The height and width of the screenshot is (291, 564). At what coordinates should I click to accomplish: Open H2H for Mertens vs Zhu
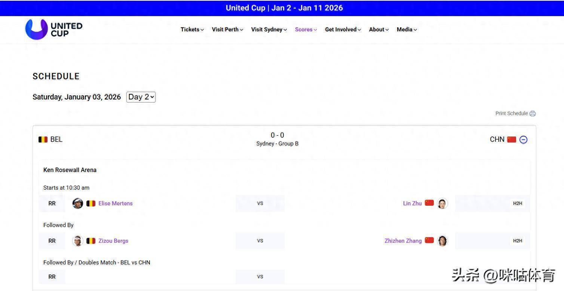coord(517,203)
